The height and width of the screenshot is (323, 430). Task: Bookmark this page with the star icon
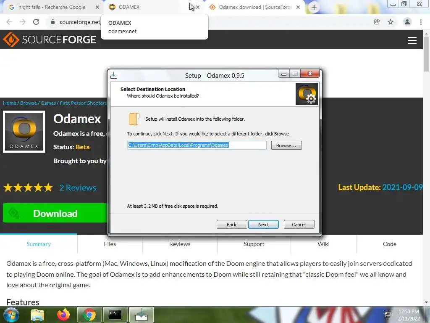click(391, 22)
